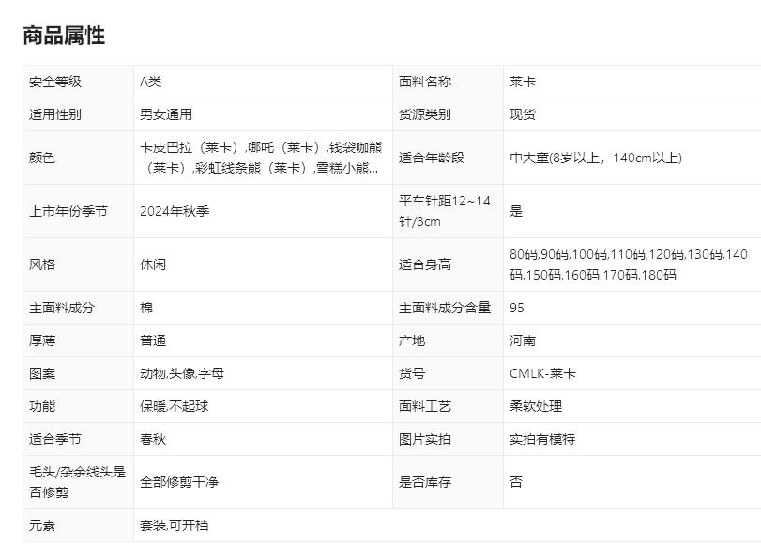Image resolution: width=761 pixels, height=544 pixels.
Task: Click the 商品属性 heading
Action: (64, 36)
